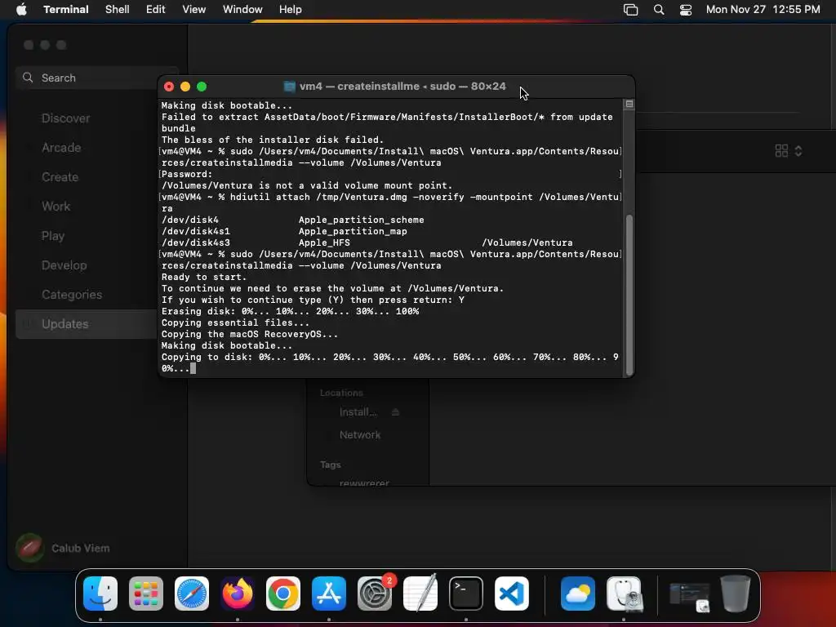
Task: Open the Help menu
Action: pyautogui.click(x=290, y=10)
